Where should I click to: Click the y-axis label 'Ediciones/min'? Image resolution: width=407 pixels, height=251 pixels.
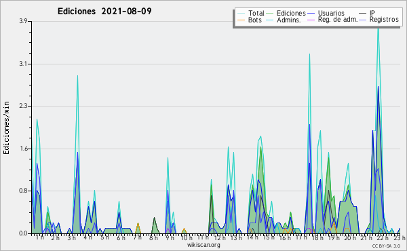click(x=6, y=128)
